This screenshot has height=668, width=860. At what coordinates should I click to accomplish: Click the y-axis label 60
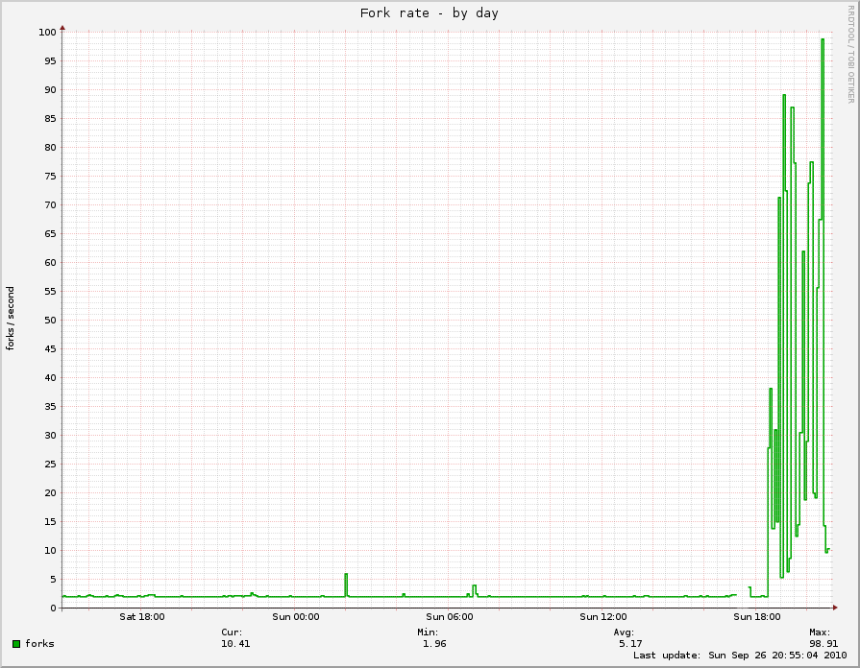50,262
